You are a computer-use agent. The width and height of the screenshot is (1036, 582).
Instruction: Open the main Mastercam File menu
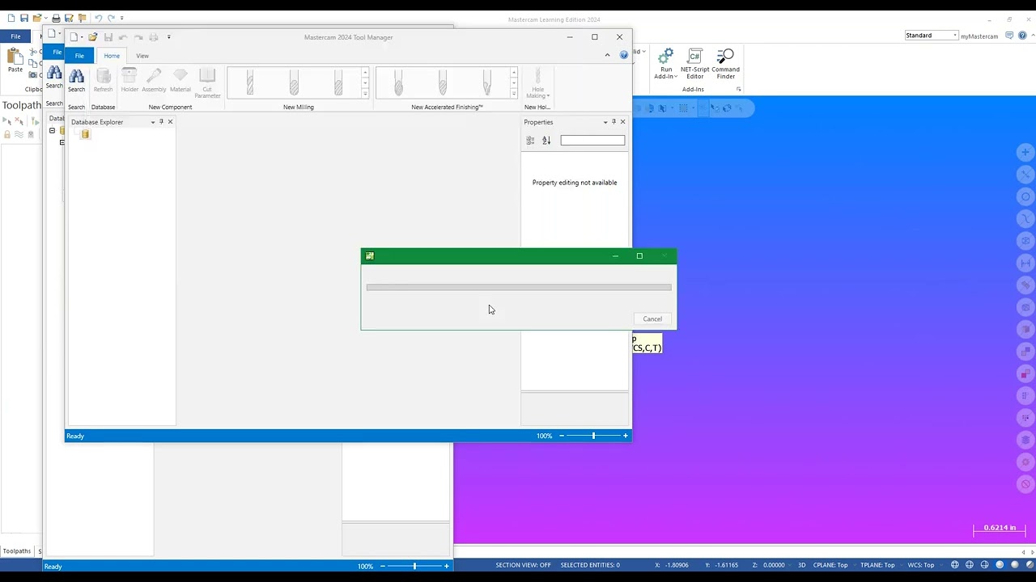15,36
